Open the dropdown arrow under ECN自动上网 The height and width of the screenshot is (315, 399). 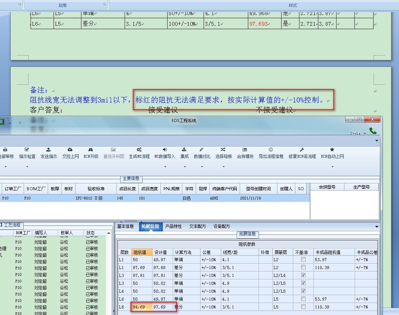point(332,167)
